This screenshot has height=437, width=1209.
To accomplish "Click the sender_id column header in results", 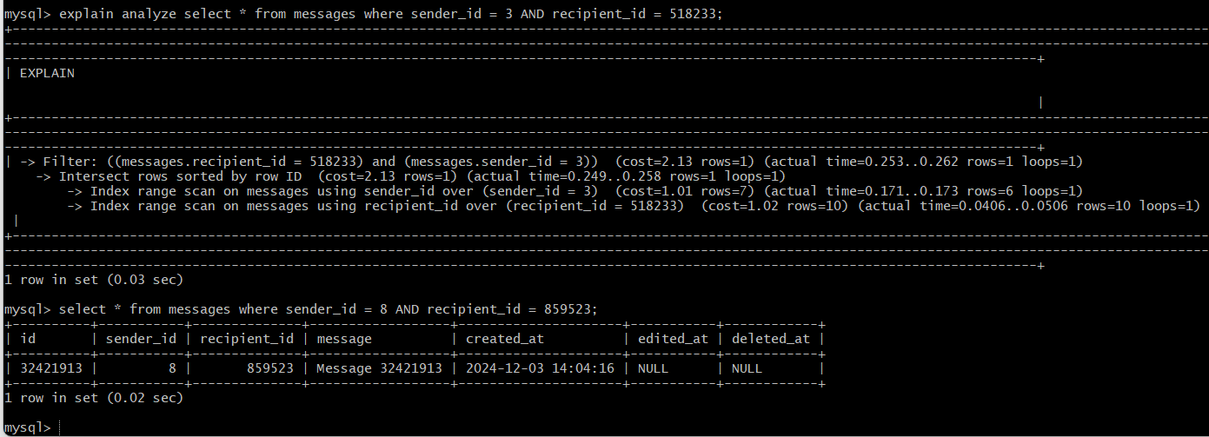I will tap(141, 339).
